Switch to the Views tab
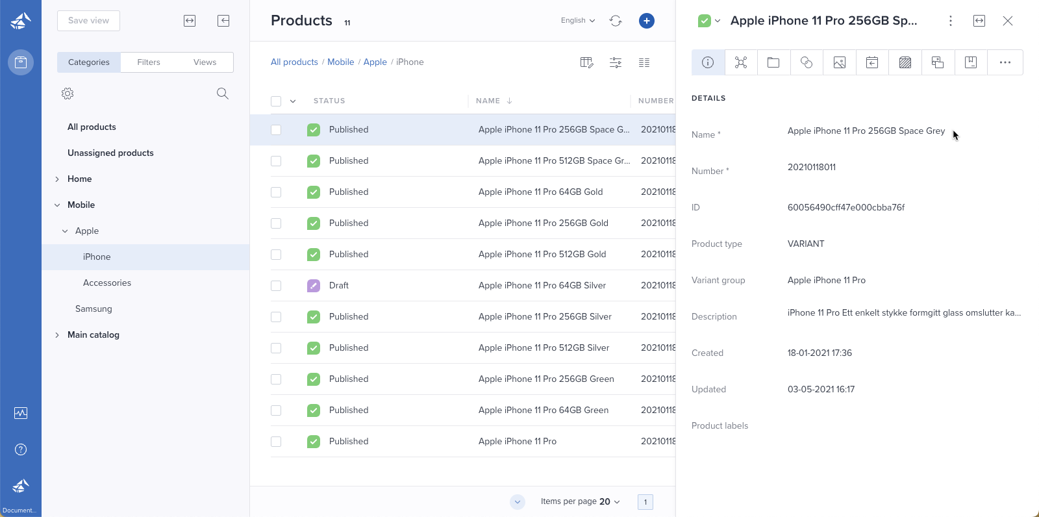 click(x=205, y=62)
